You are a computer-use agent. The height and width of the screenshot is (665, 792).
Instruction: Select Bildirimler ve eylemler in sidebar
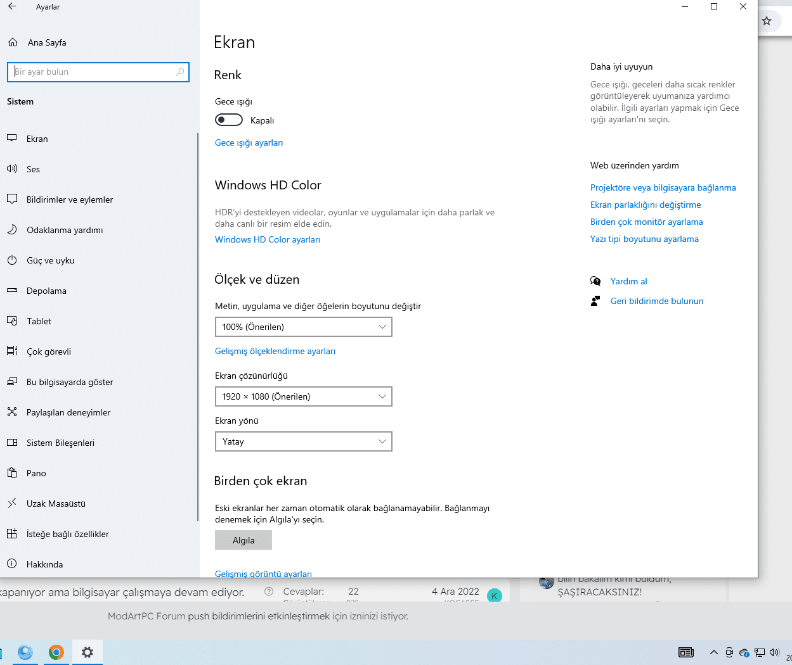click(x=70, y=199)
